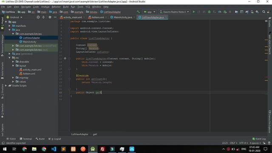This screenshot has height=153, width=272.
Task: Collapse the app module node
Action: (6, 22)
